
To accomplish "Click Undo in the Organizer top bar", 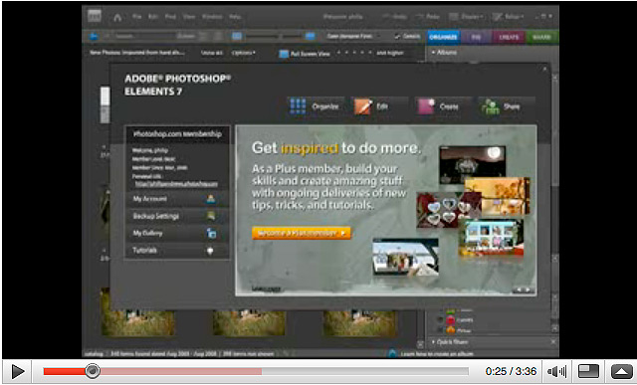I will pyautogui.click(x=396, y=17).
